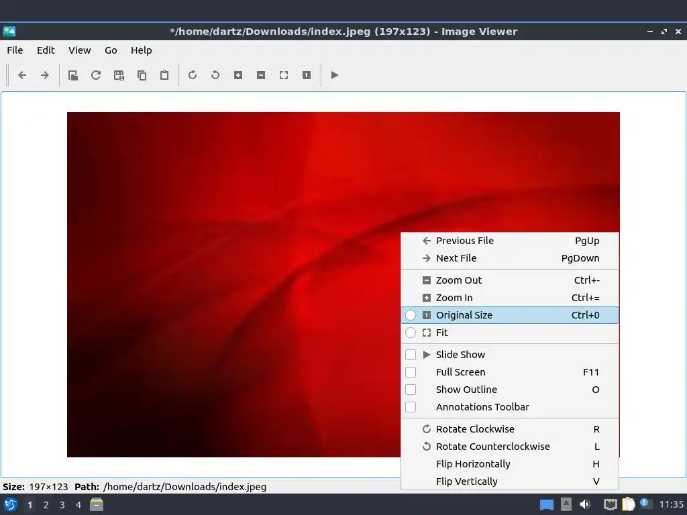Paste from clipboard using toolbar icon
Image resolution: width=687 pixels, height=515 pixels.
coord(164,75)
